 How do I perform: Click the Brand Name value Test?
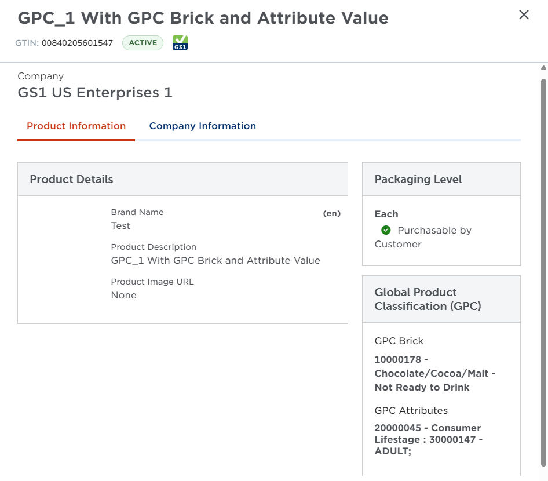pyautogui.click(x=120, y=226)
